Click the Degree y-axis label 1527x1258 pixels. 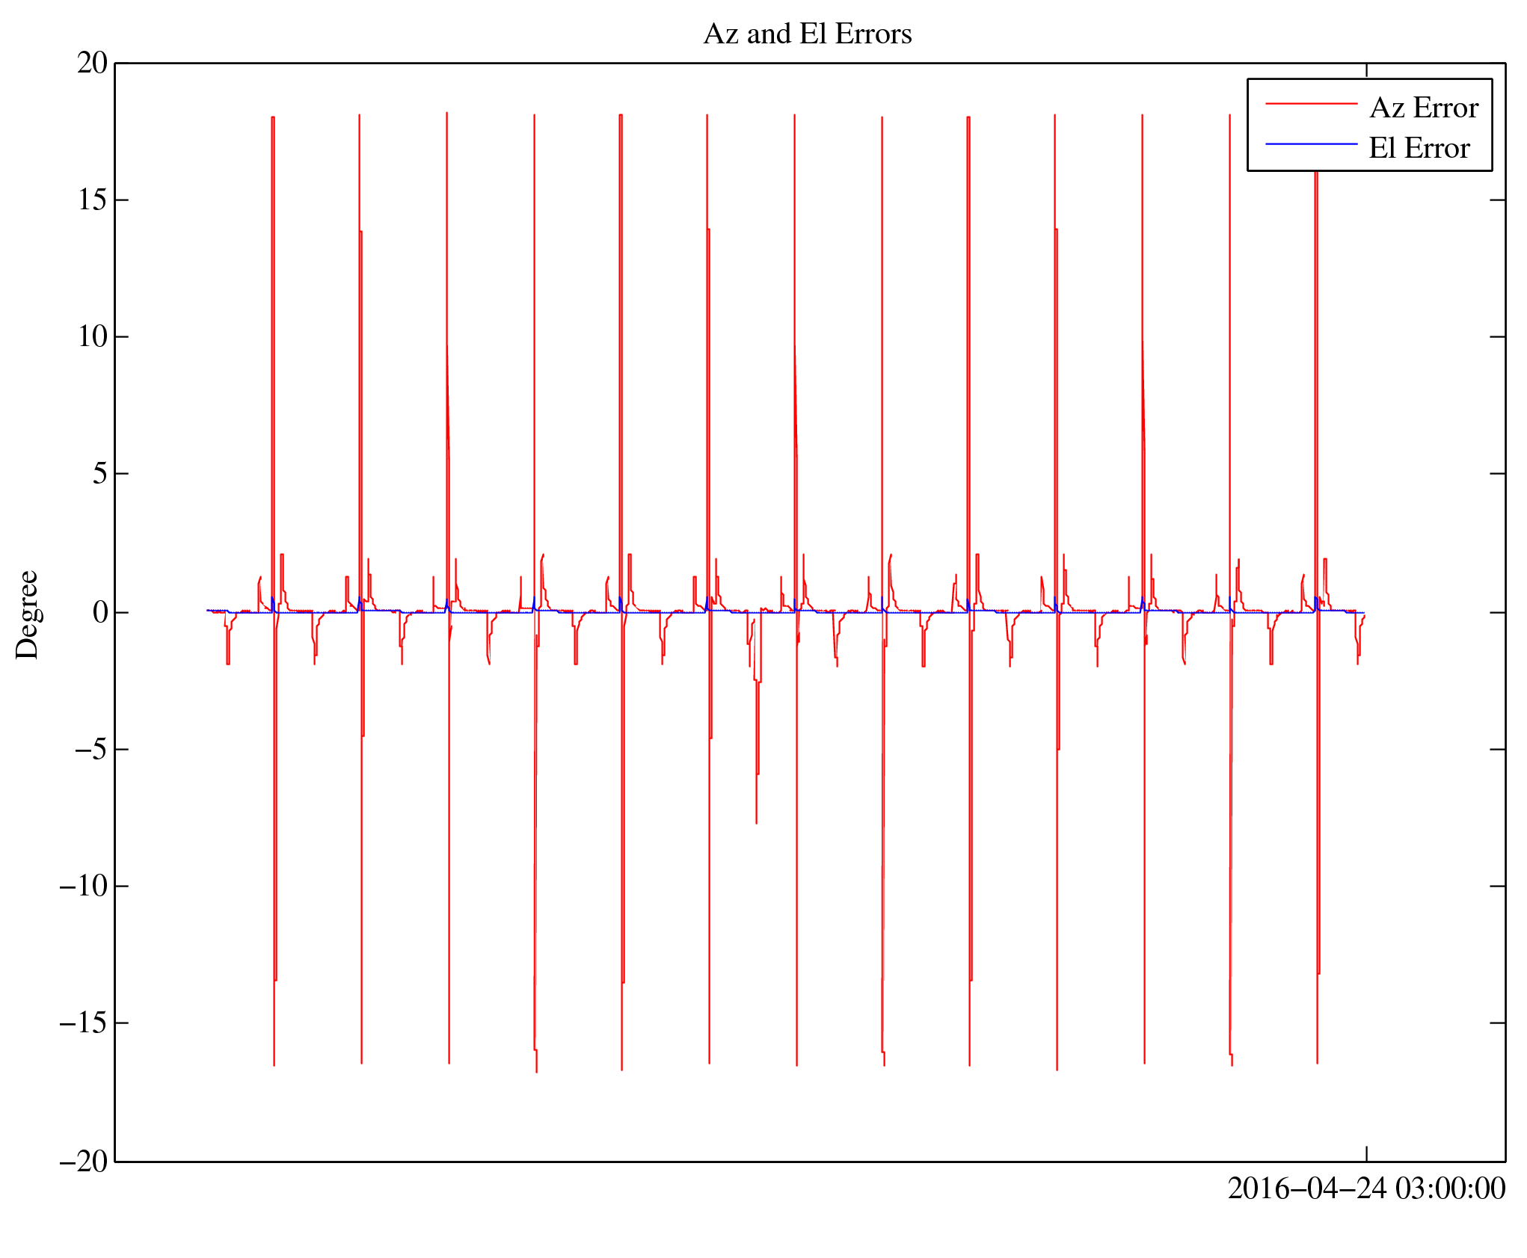point(28,614)
